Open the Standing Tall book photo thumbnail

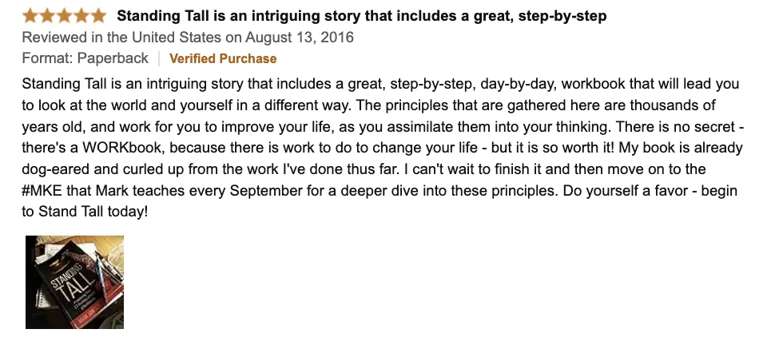click(x=74, y=282)
